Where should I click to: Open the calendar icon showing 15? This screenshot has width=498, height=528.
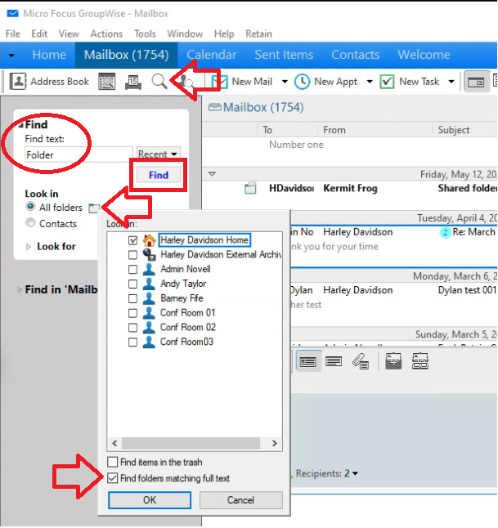pyautogui.click(x=133, y=82)
